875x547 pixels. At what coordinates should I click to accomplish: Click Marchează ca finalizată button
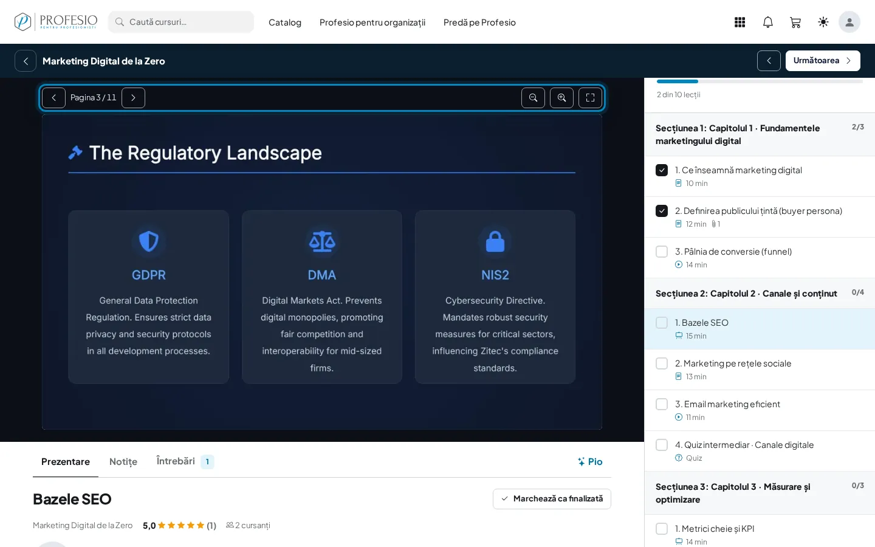point(552,499)
